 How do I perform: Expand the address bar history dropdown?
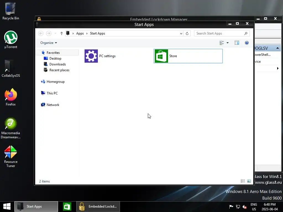click(181, 33)
